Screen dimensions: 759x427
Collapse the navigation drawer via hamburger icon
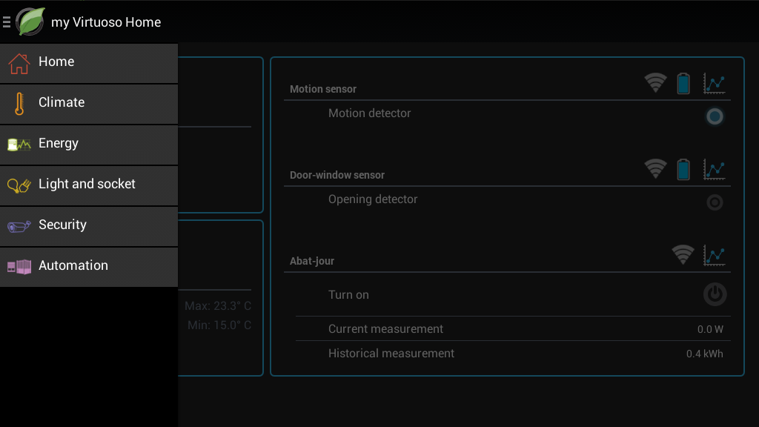tap(6, 21)
